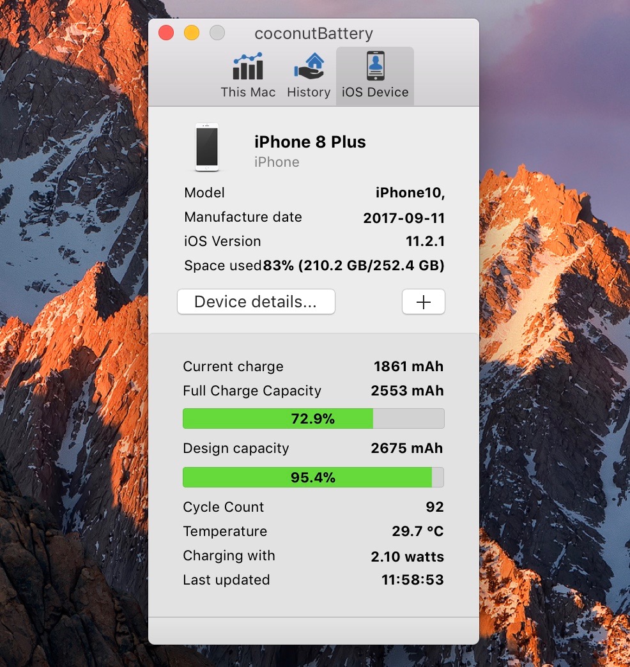Click the 95.4% design capacity bar
This screenshot has width=630, height=667.
pos(314,477)
